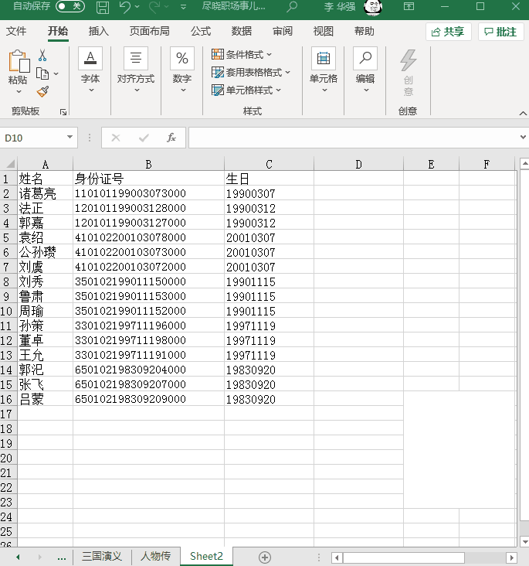Click the 身份证号 header cell

click(148, 179)
